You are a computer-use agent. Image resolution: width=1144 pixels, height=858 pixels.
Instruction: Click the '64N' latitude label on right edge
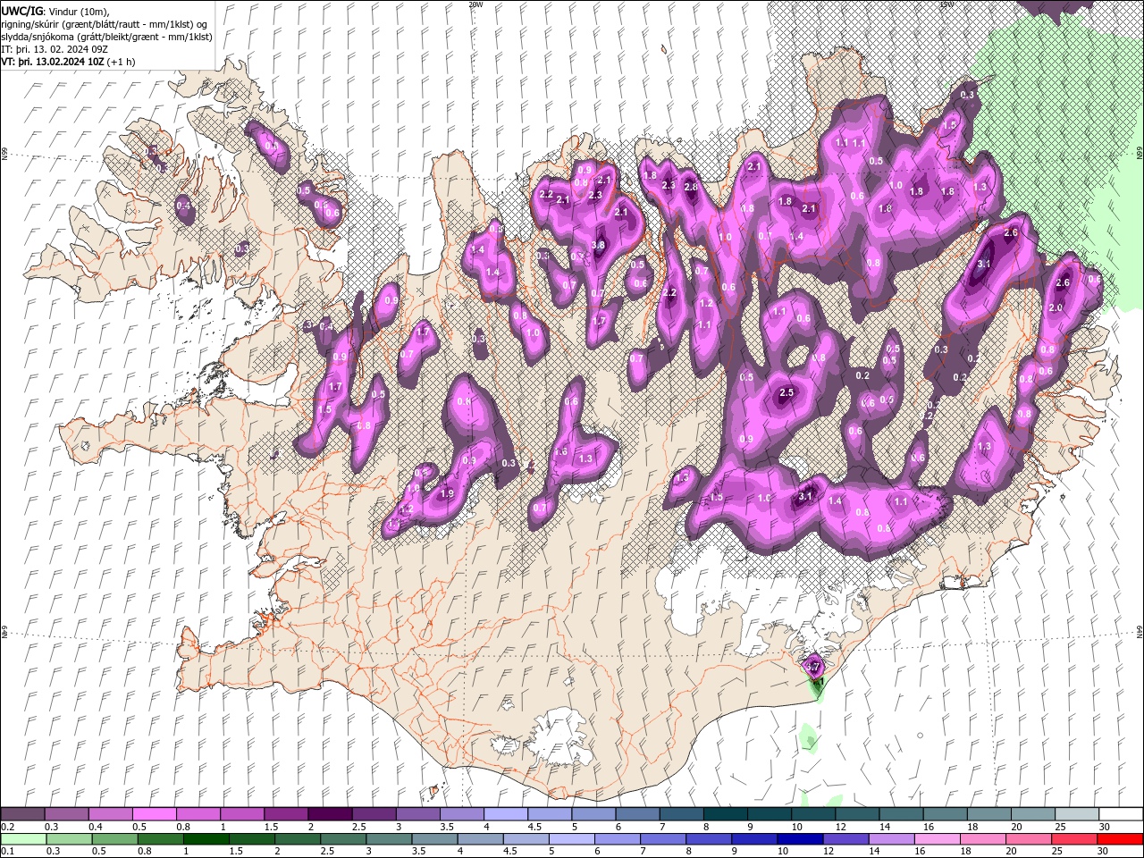[1140, 633]
